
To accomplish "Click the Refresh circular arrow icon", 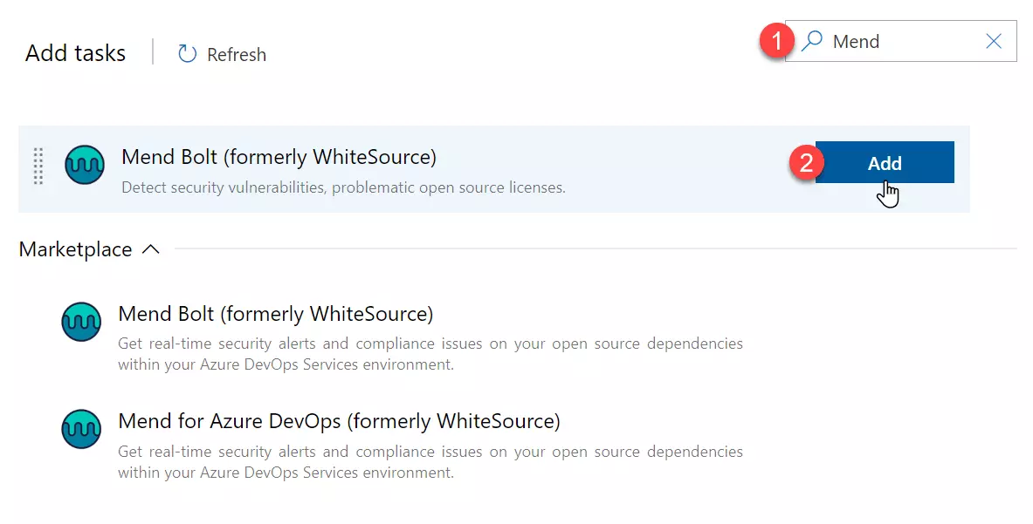I will click(x=187, y=54).
